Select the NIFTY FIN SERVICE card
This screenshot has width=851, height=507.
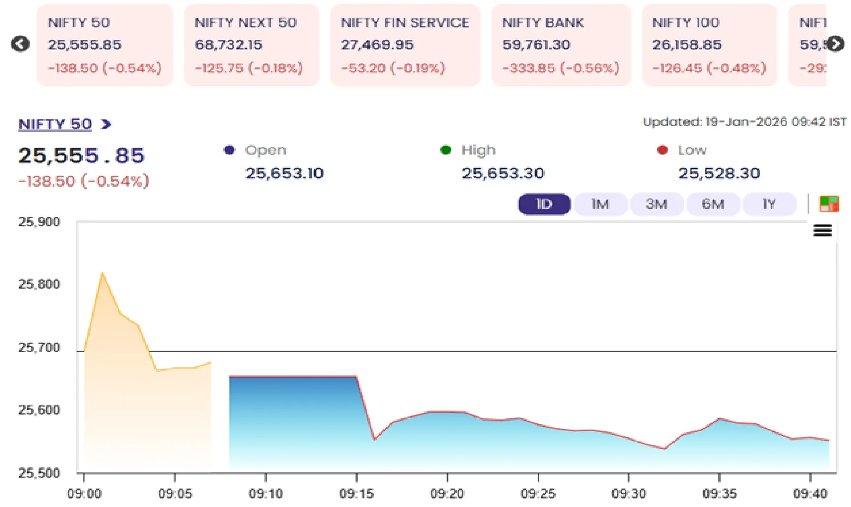[x=405, y=45]
